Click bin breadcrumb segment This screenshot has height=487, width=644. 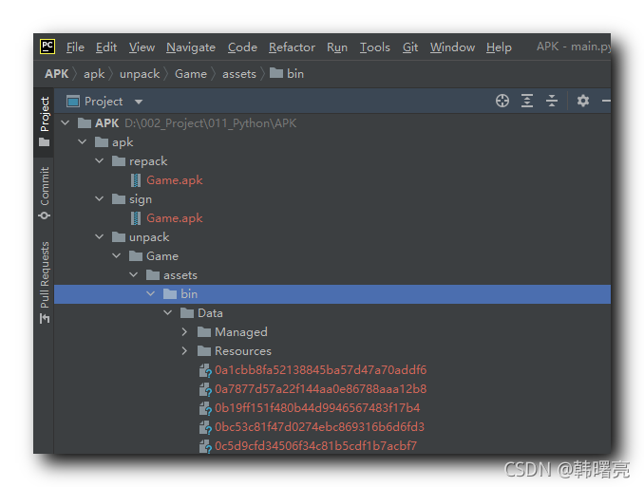(x=287, y=74)
